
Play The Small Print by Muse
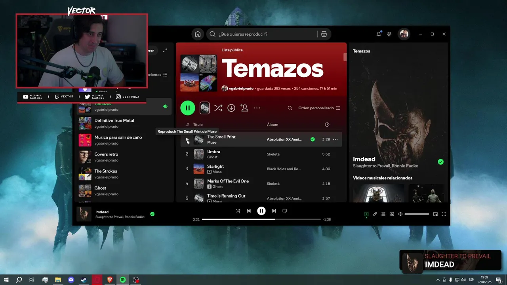187,139
